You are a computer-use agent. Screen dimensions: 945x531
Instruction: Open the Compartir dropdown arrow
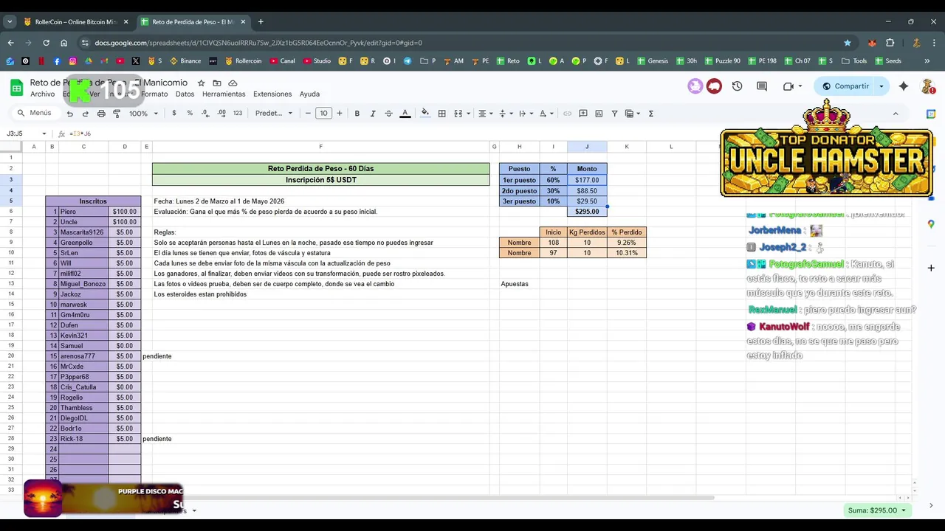[x=881, y=86]
